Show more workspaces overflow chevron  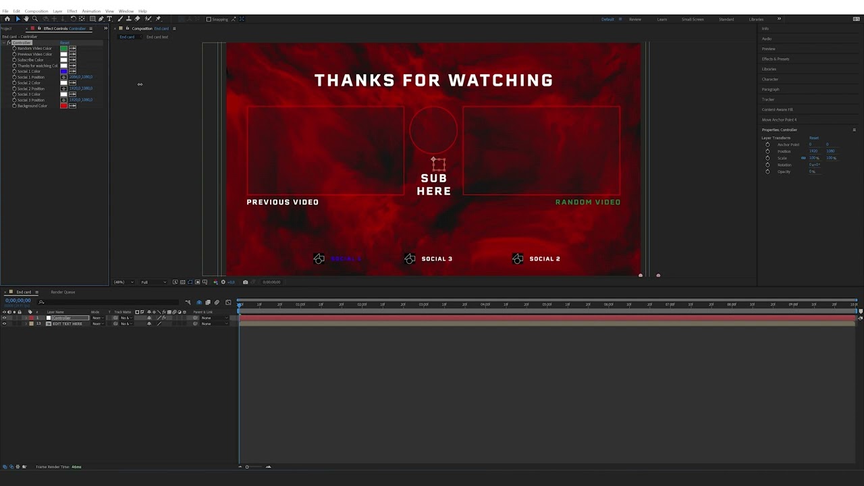click(x=779, y=19)
